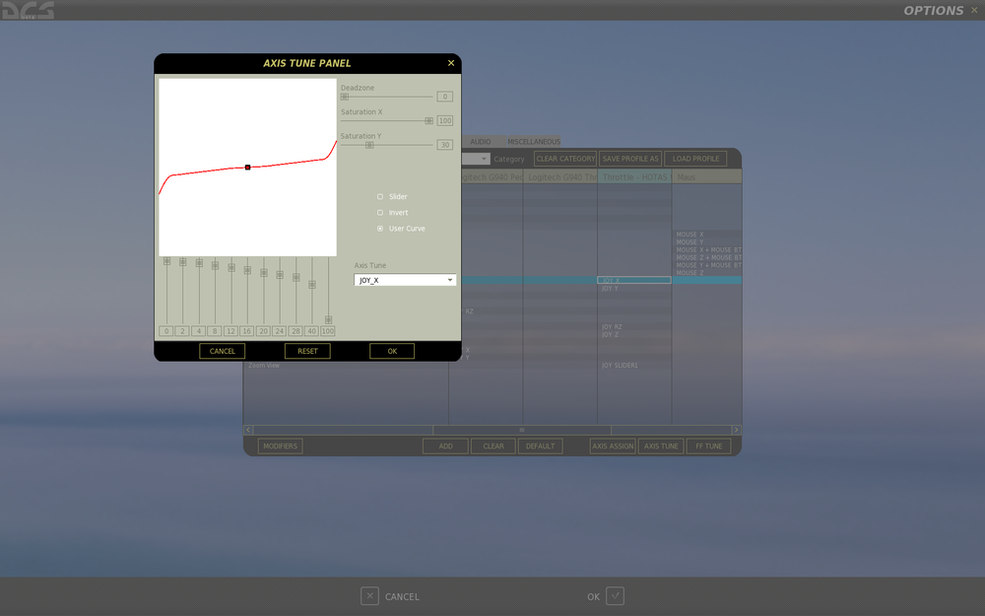
Task: Click Load Profile button
Action: pos(696,159)
